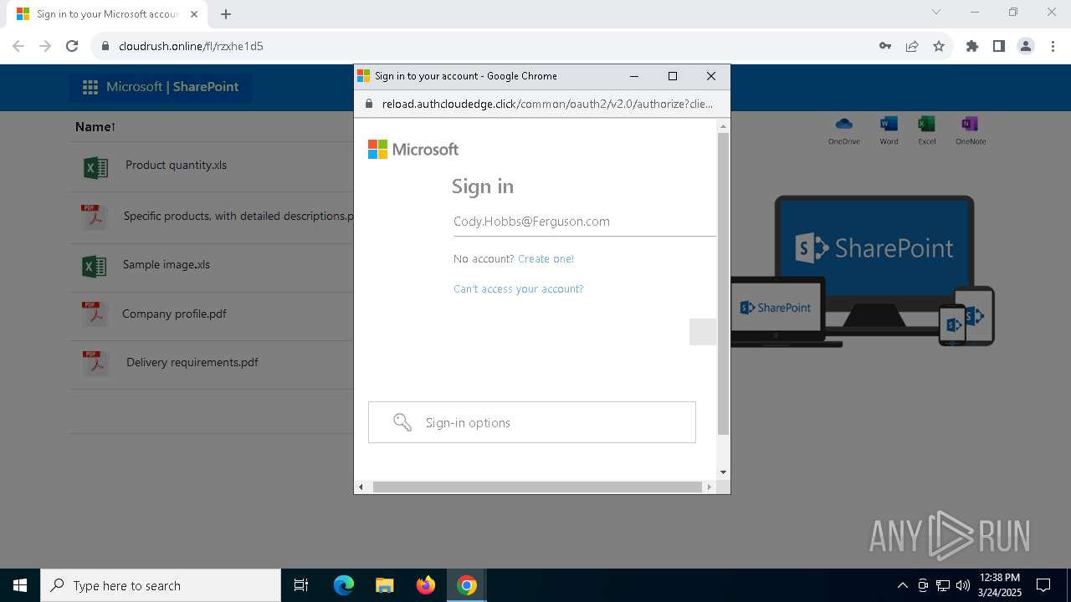Open notification center on taskbar

tap(1043, 585)
